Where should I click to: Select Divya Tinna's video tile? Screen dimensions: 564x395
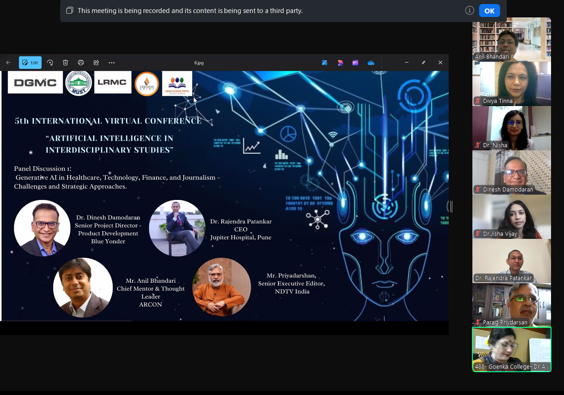pos(512,83)
